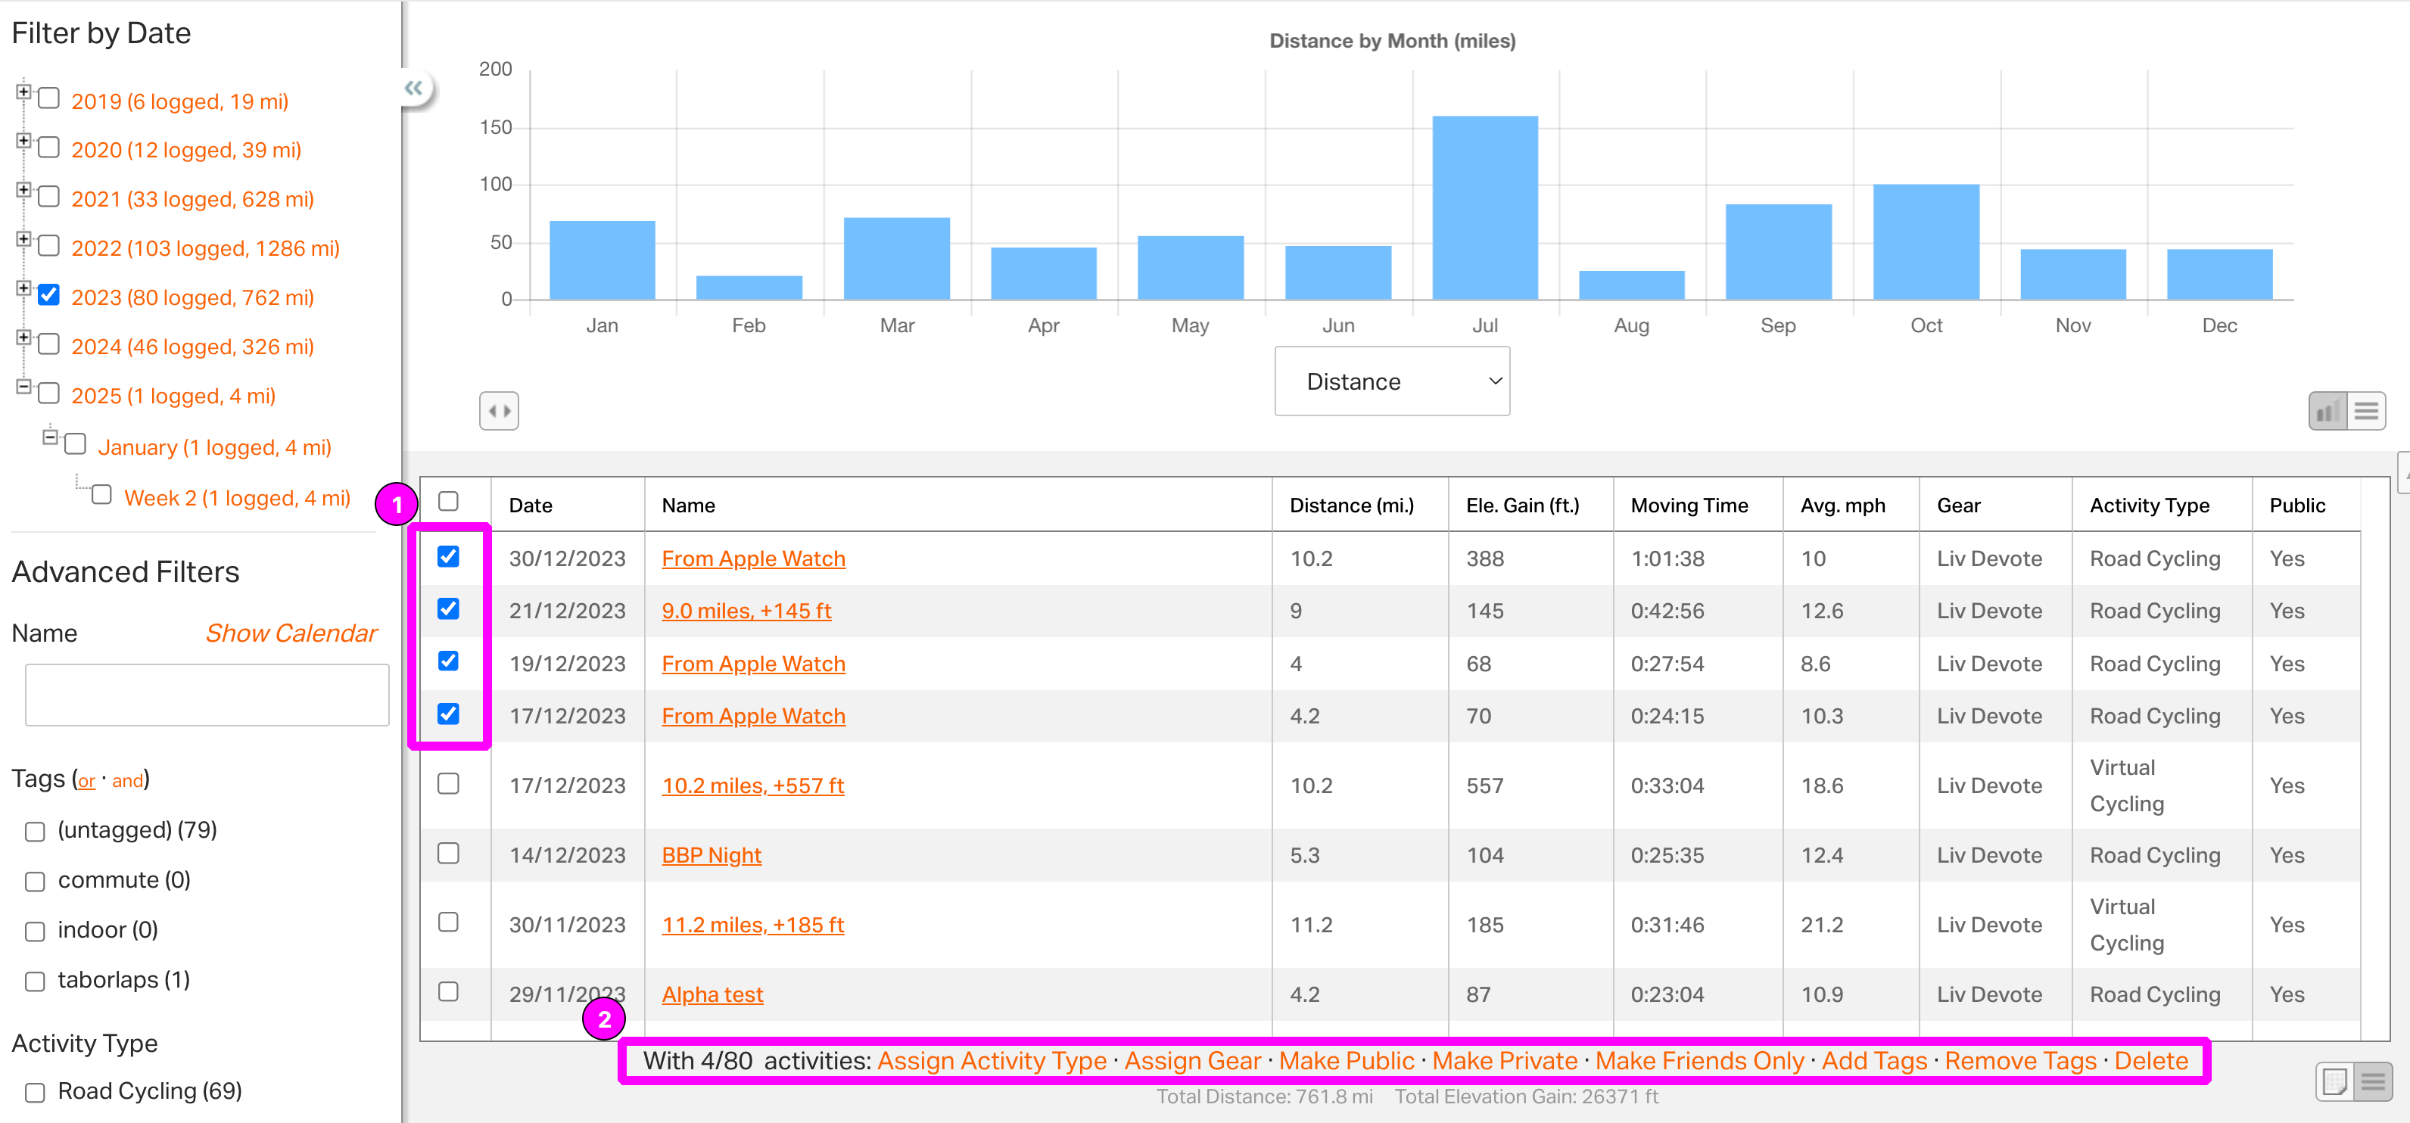Collapse the sidebar with double-chevron icon
Viewport: 2410px width, 1123px height.
click(413, 89)
